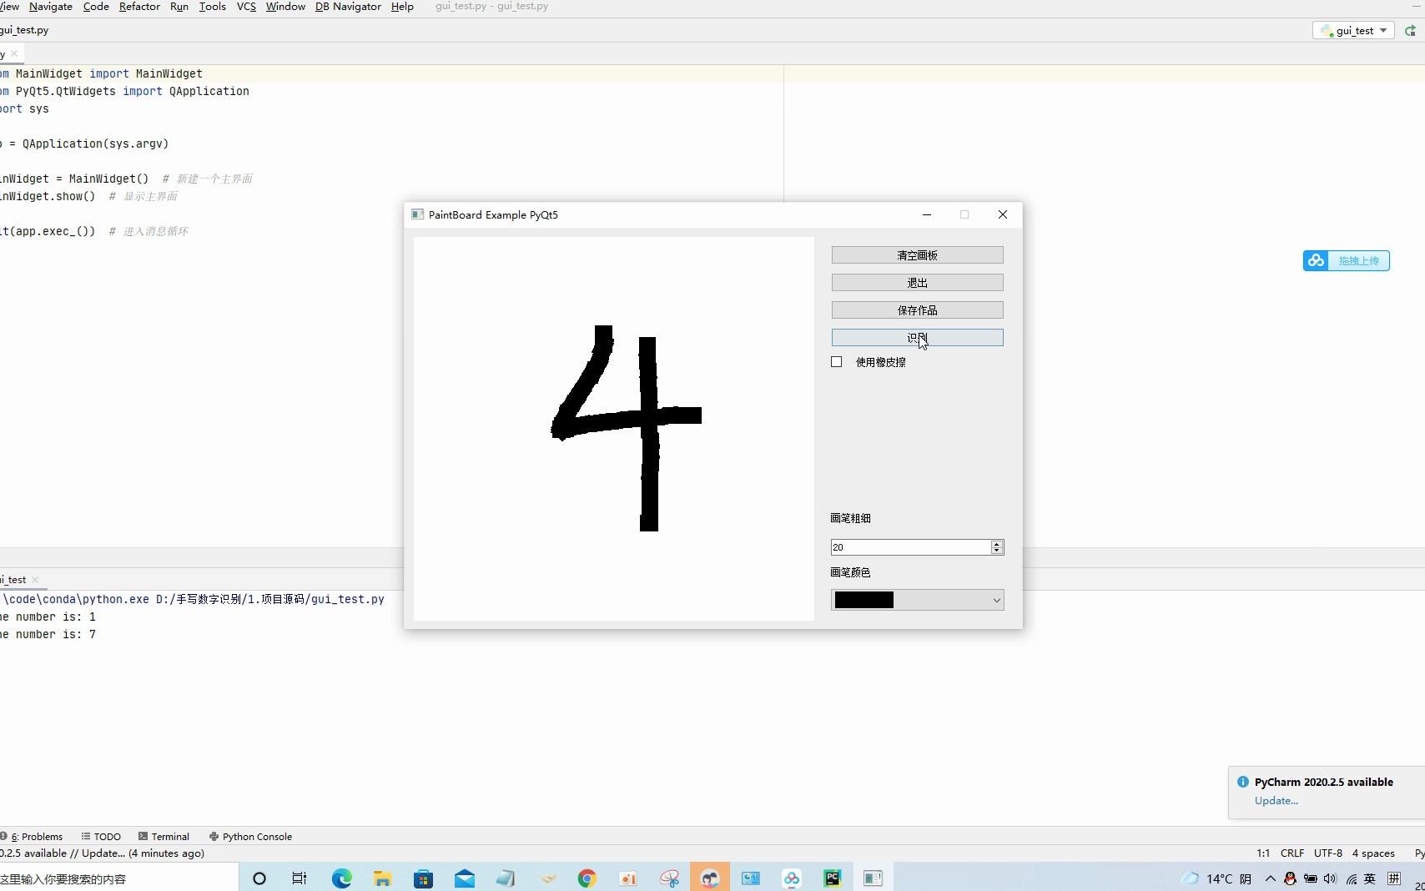Viewport: 1425px width, 891px height.
Task: Open the Python Console tool window
Action: tap(250, 837)
